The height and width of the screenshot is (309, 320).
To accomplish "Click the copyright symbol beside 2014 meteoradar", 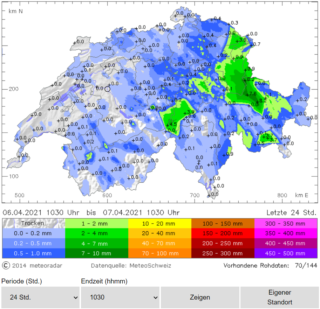I will coord(6,266).
